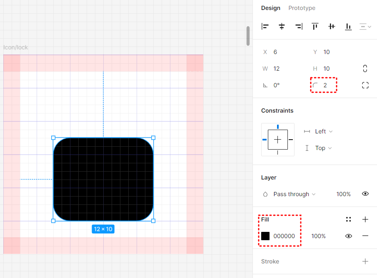This screenshot has width=377, height=278.
Task: Select the black rounded rectangle
Action: 103,179
